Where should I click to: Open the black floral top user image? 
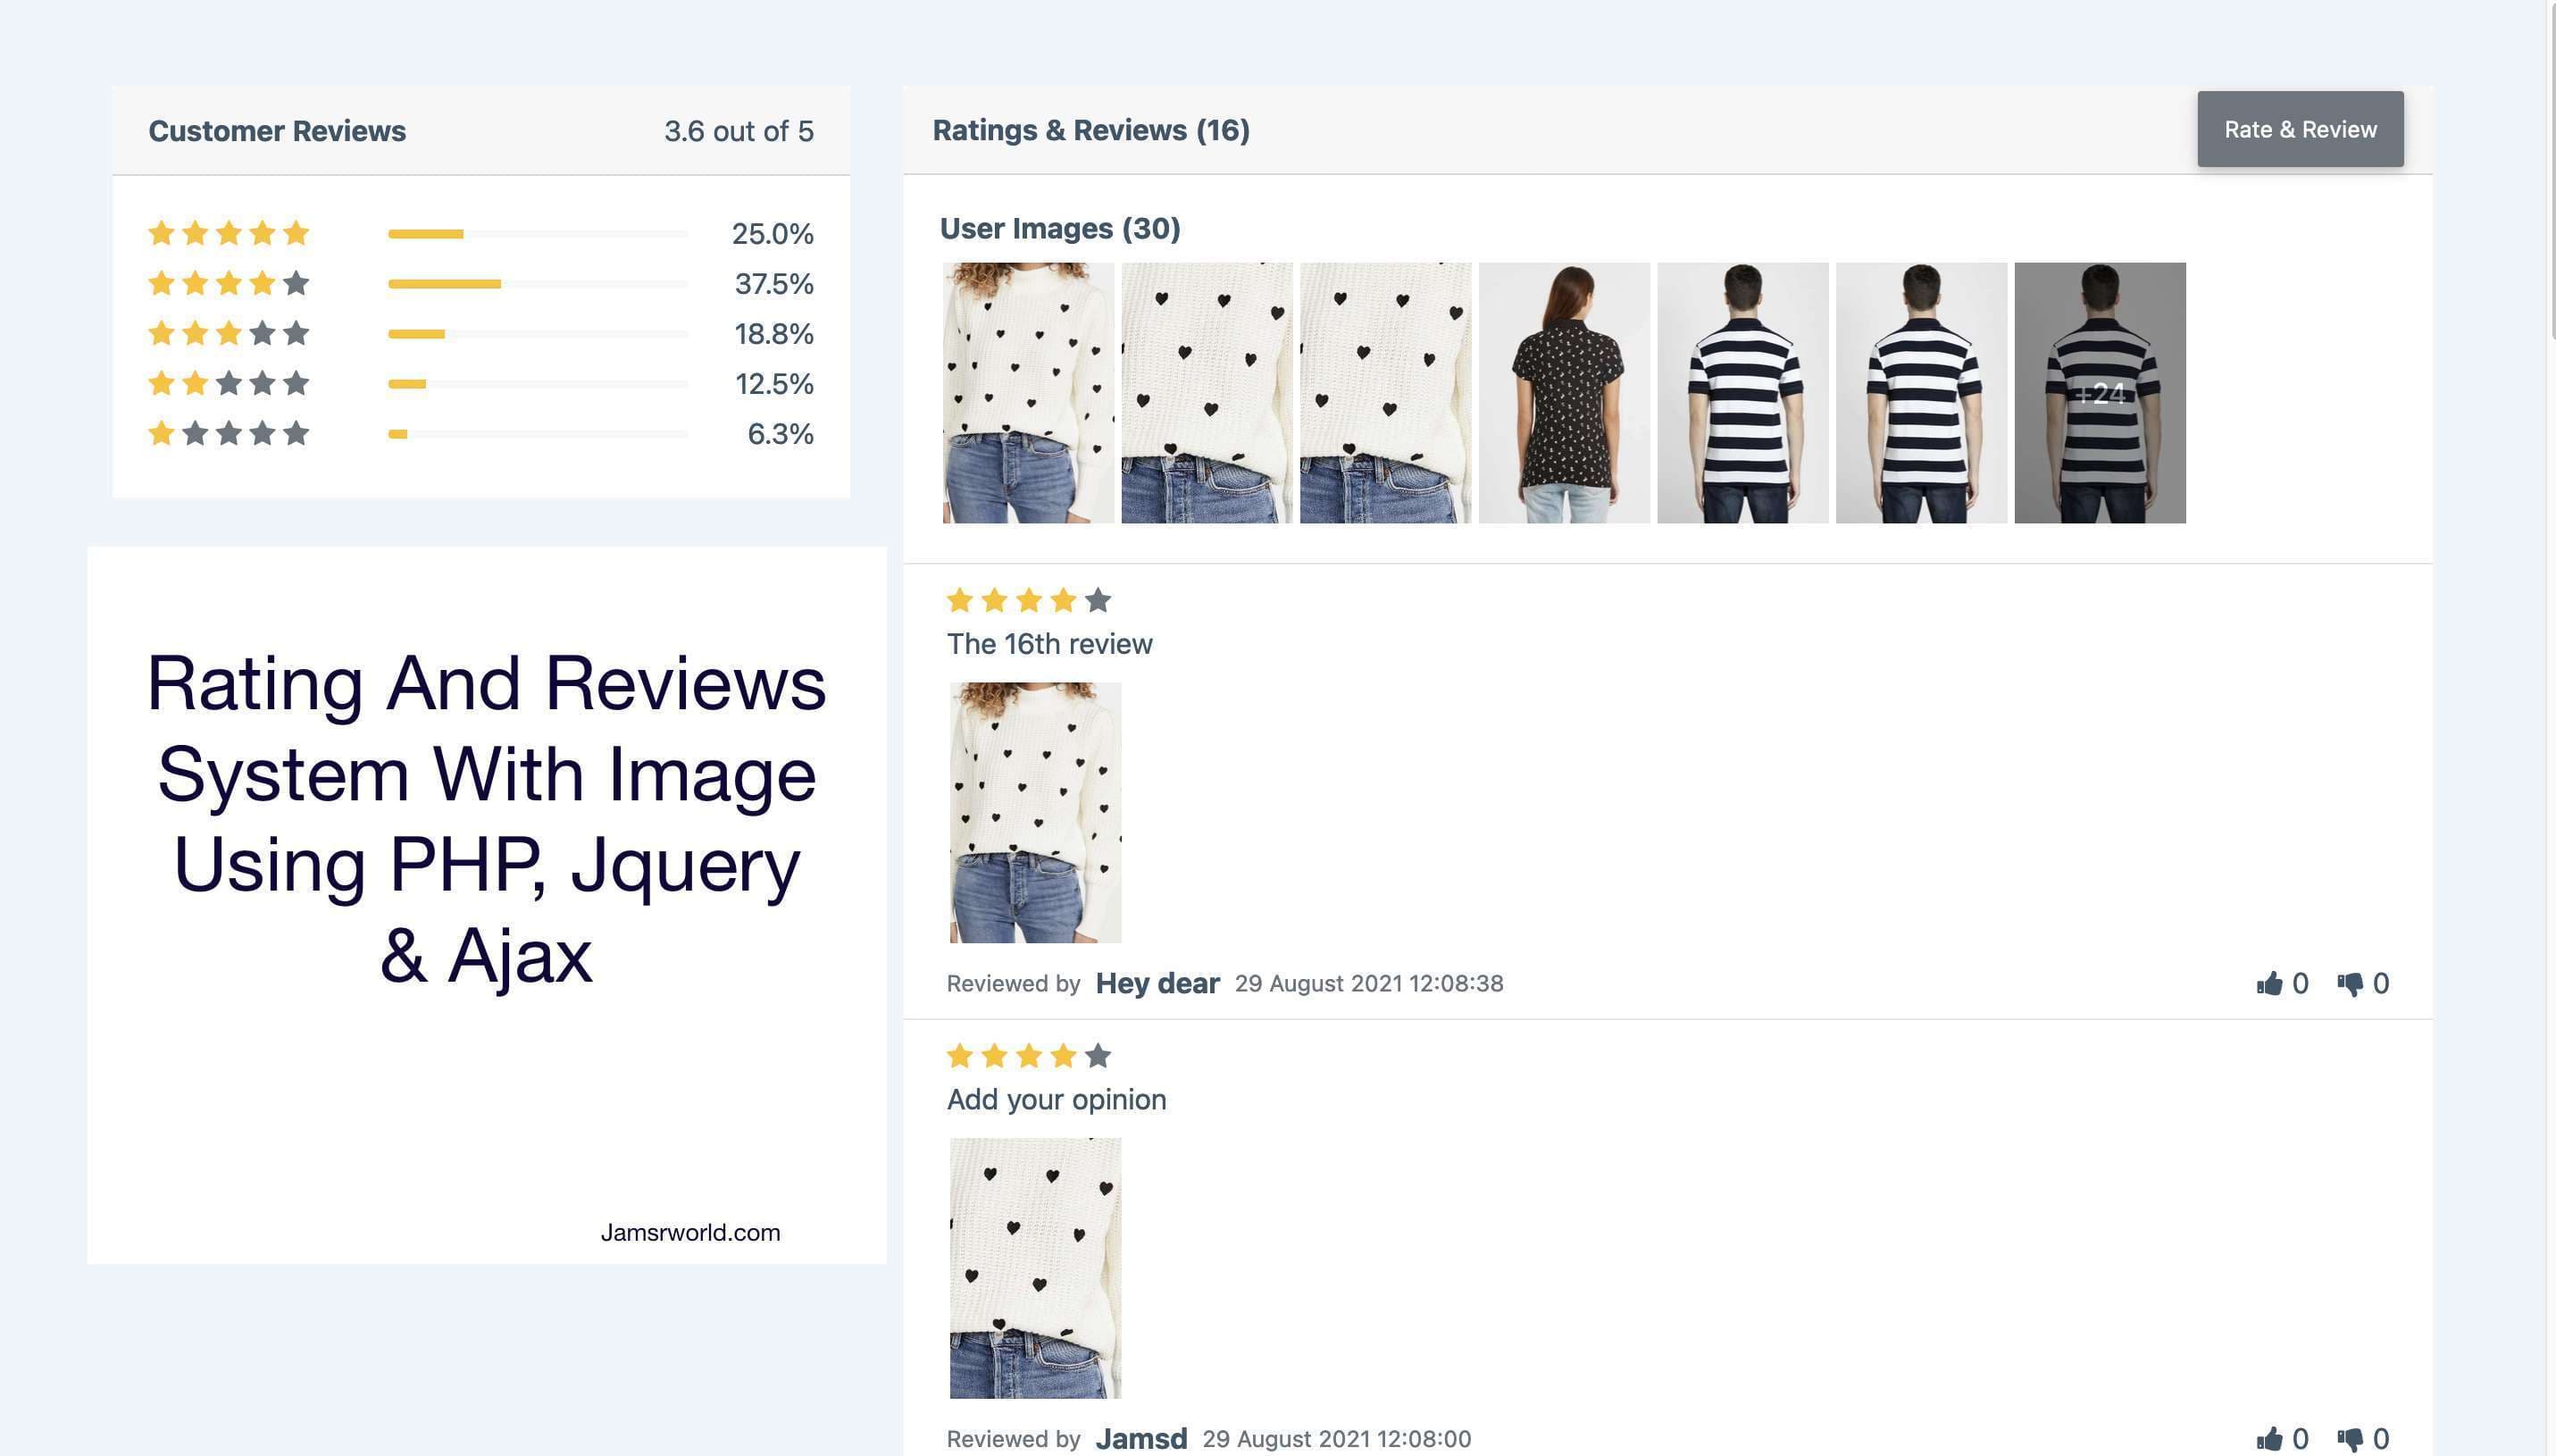pos(1564,392)
